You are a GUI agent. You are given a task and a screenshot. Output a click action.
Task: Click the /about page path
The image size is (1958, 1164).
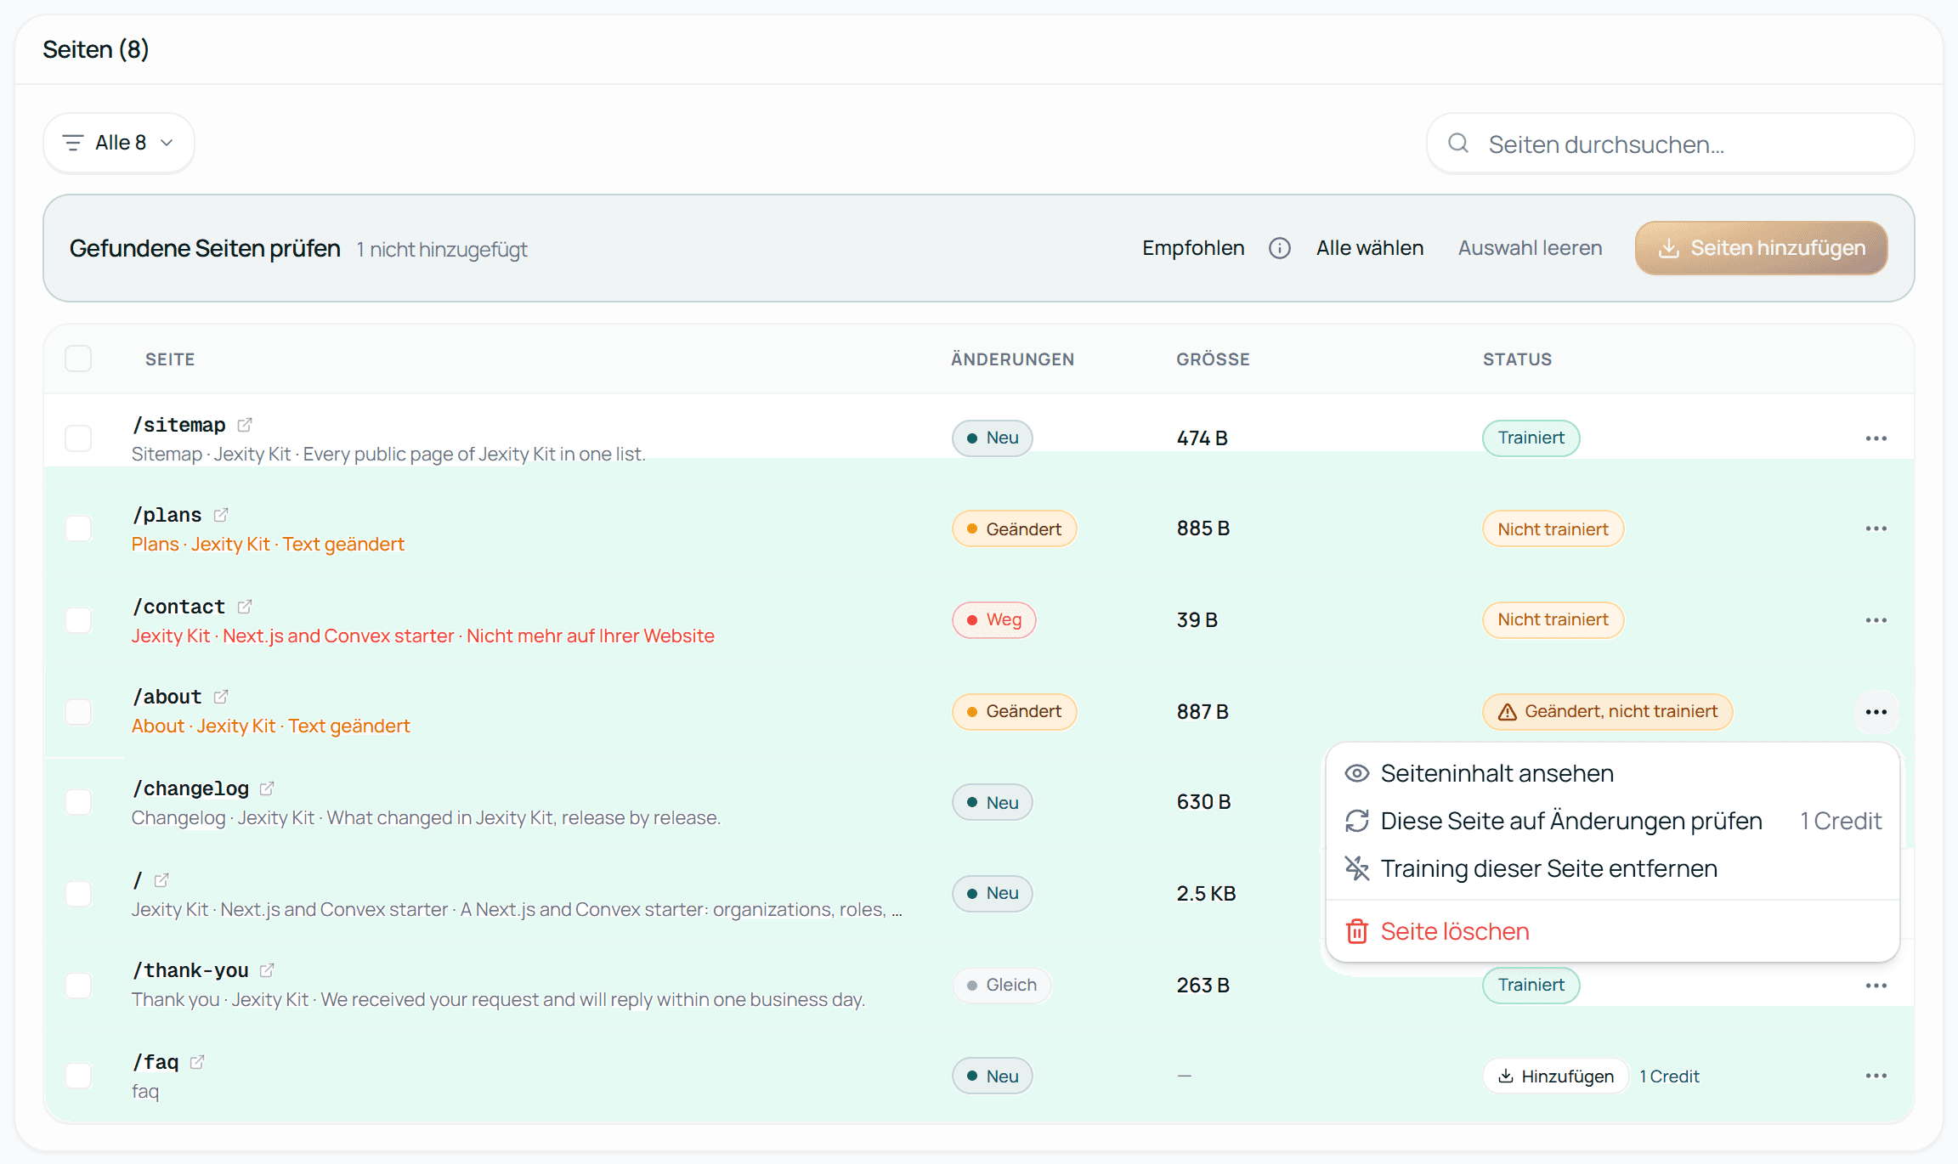point(167,697)
